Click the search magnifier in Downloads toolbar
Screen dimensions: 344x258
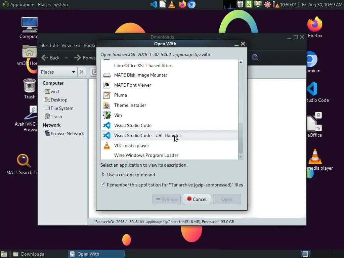(255, 57)
